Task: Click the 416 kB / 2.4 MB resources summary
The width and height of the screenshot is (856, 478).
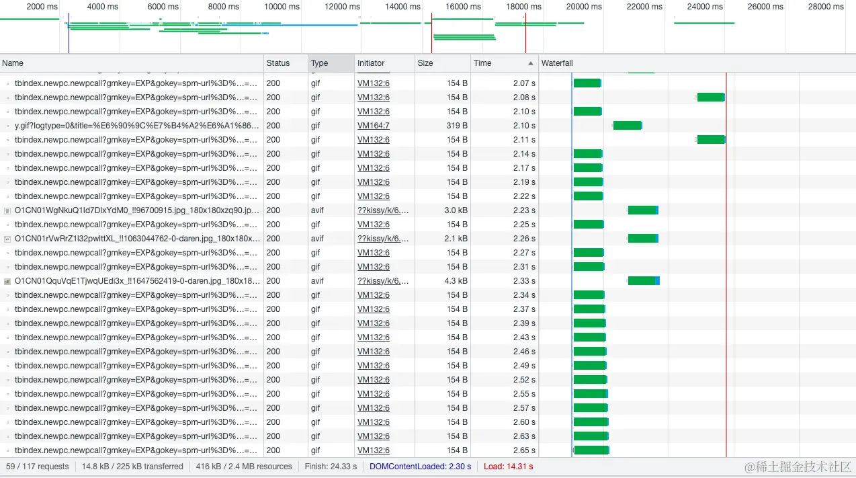Action: pos(244,467)
